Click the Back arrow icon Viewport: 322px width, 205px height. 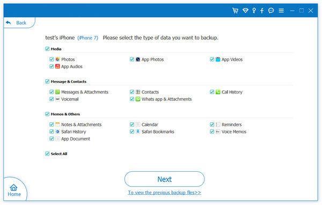click(8, 23)
